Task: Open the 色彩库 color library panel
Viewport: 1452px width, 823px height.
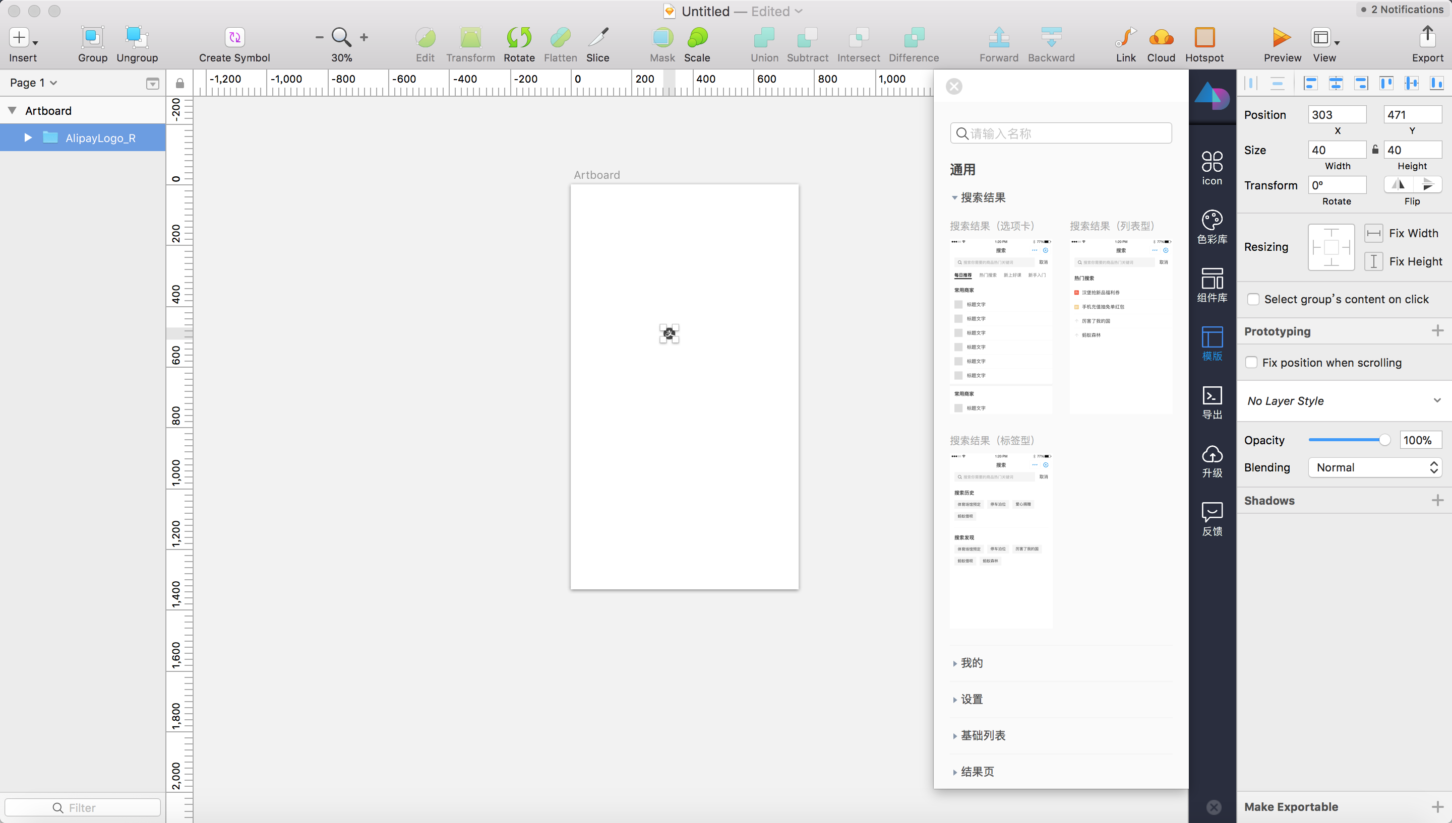Action: 1212,226
